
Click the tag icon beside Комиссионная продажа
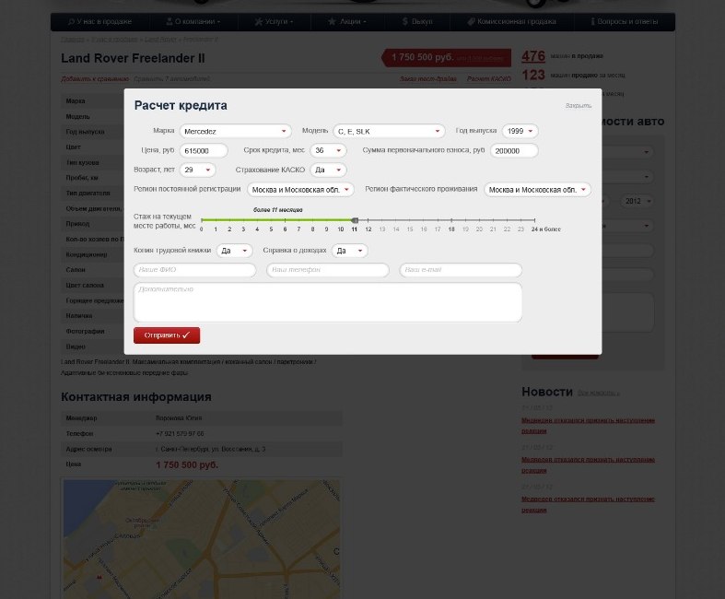pyautogui.click(x=471, y=22)
